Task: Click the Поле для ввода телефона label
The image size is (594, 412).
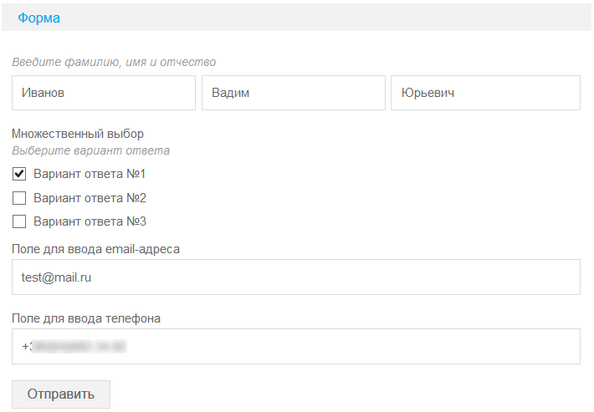Action: (86, 318)
